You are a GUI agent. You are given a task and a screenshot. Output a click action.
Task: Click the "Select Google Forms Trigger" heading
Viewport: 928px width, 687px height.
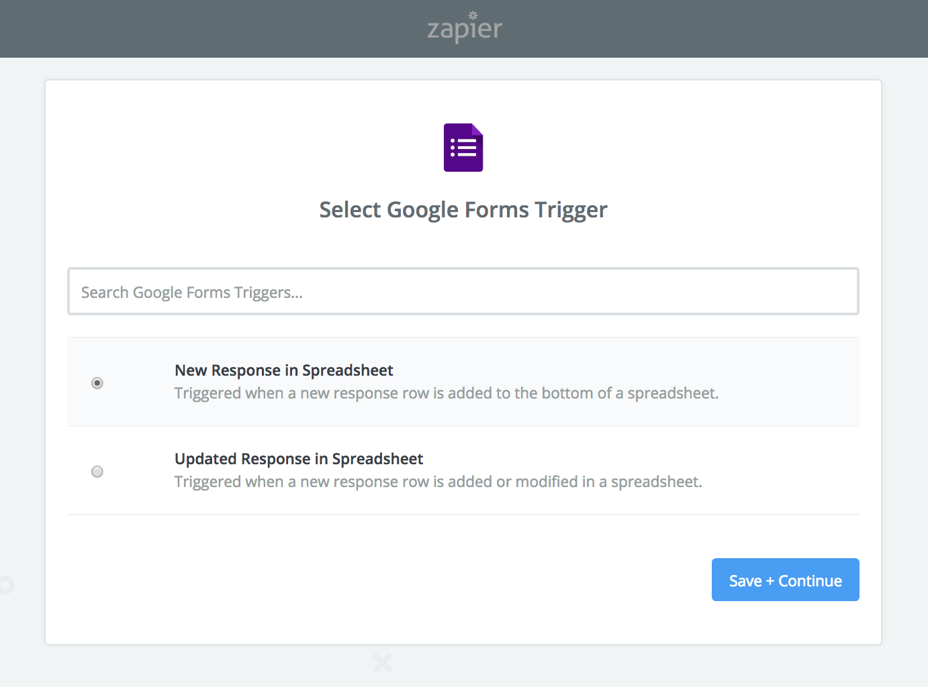coord(463,210)
